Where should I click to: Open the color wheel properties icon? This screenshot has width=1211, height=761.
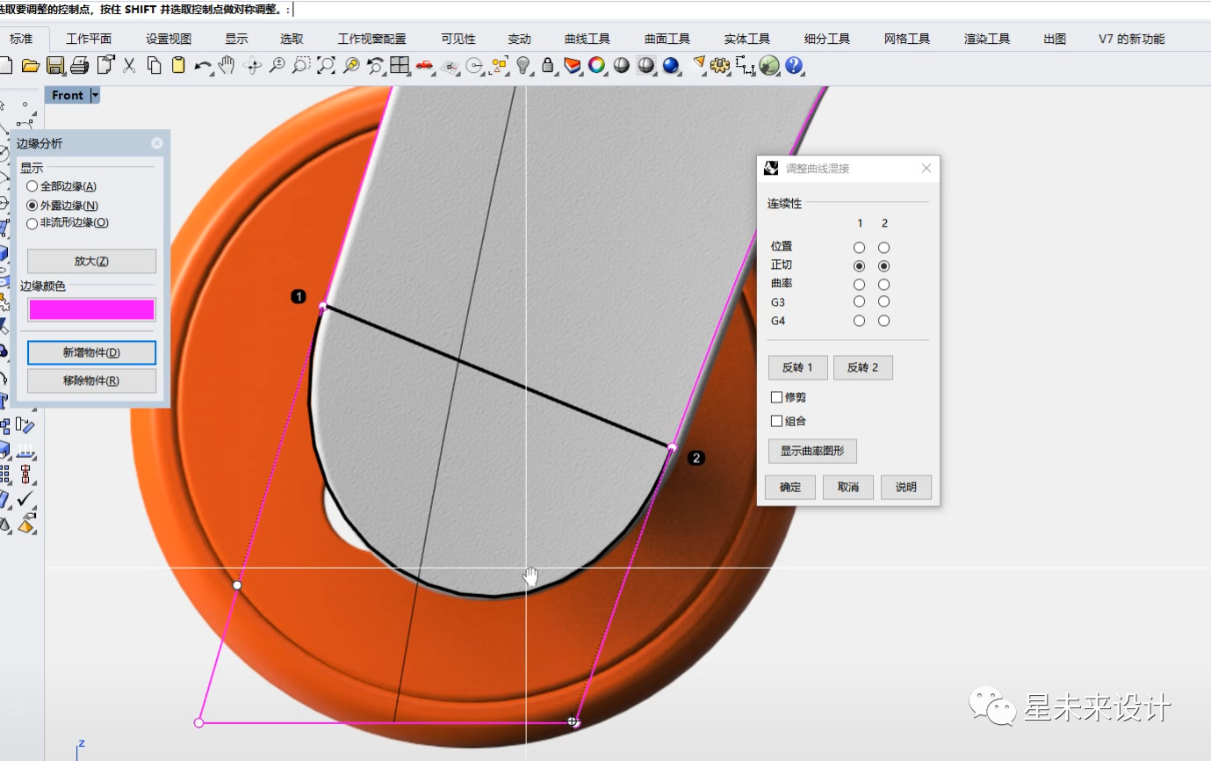tap(597, 66)
